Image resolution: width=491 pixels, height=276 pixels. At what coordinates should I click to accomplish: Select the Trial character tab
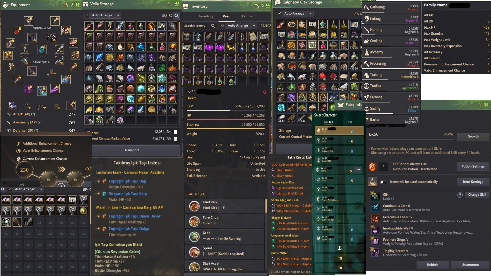coord(350,122)
